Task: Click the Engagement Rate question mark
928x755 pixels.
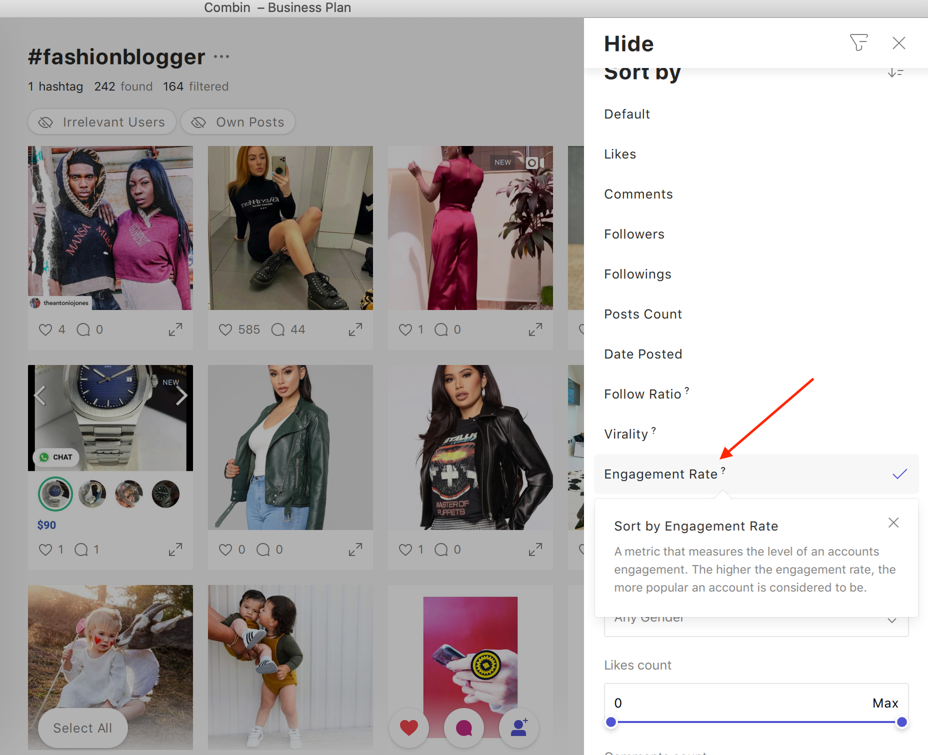Action: tap(723, 470)
